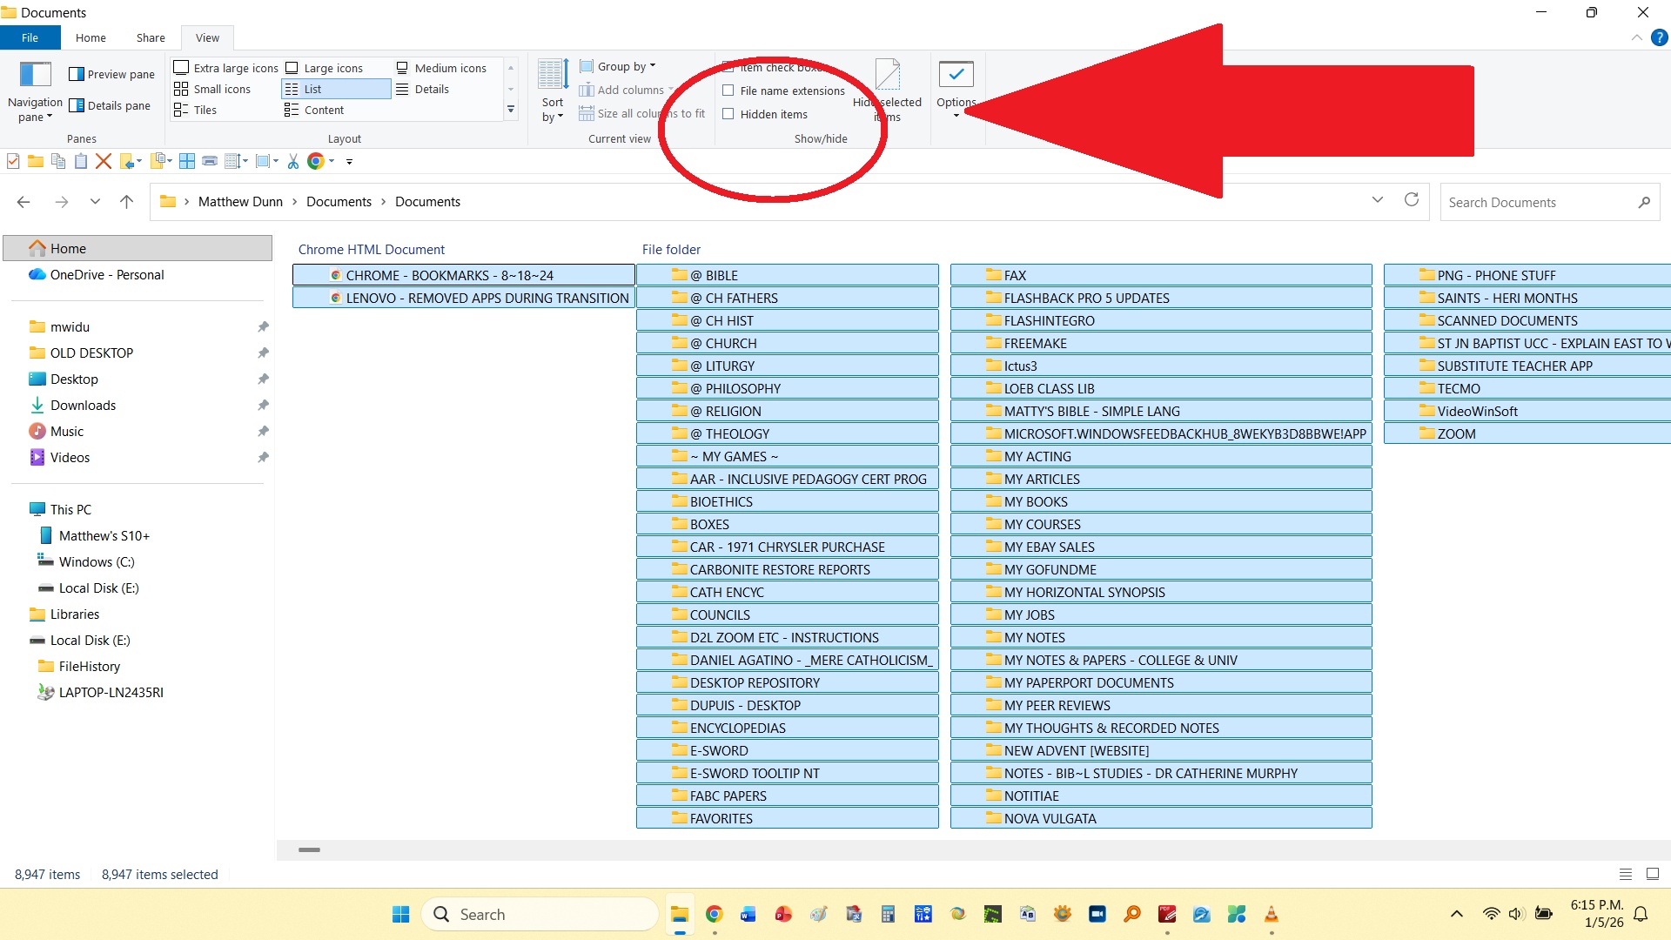This screenshot has width=1671, height=940.
Task: Click the Copy to icon in quick access toolbar
Action: pos(158,161)
